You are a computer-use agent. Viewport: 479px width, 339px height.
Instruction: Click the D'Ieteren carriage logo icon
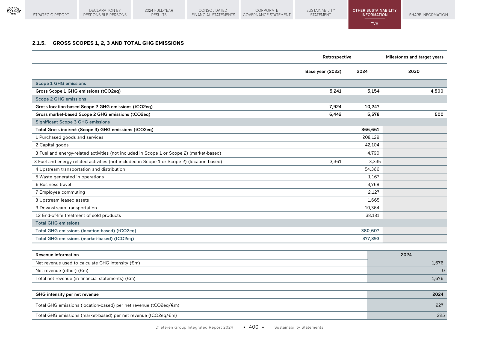(14, 11)
